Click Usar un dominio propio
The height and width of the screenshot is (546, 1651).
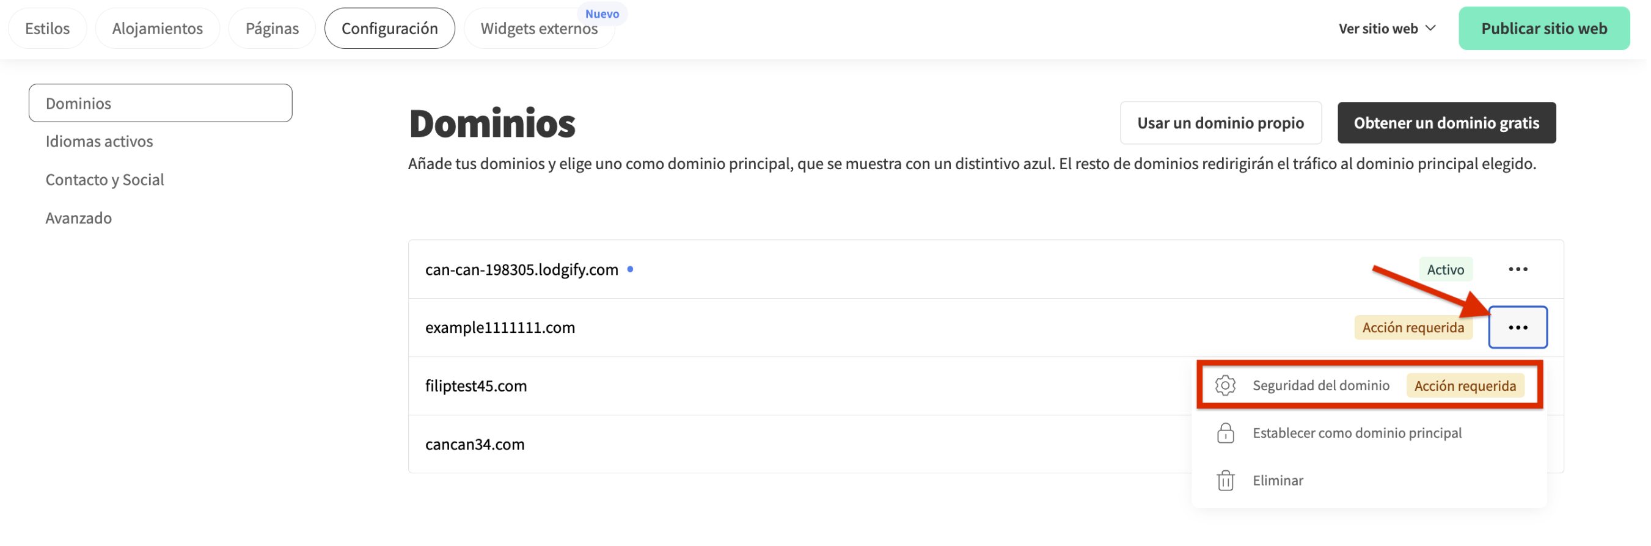pyautogui.click(x=1220, y=122)
